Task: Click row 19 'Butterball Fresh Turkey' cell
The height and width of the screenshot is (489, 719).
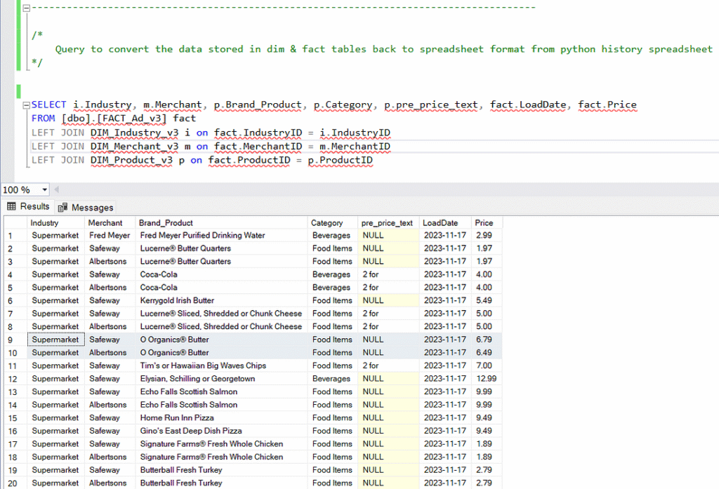Action: click(221, 470)
